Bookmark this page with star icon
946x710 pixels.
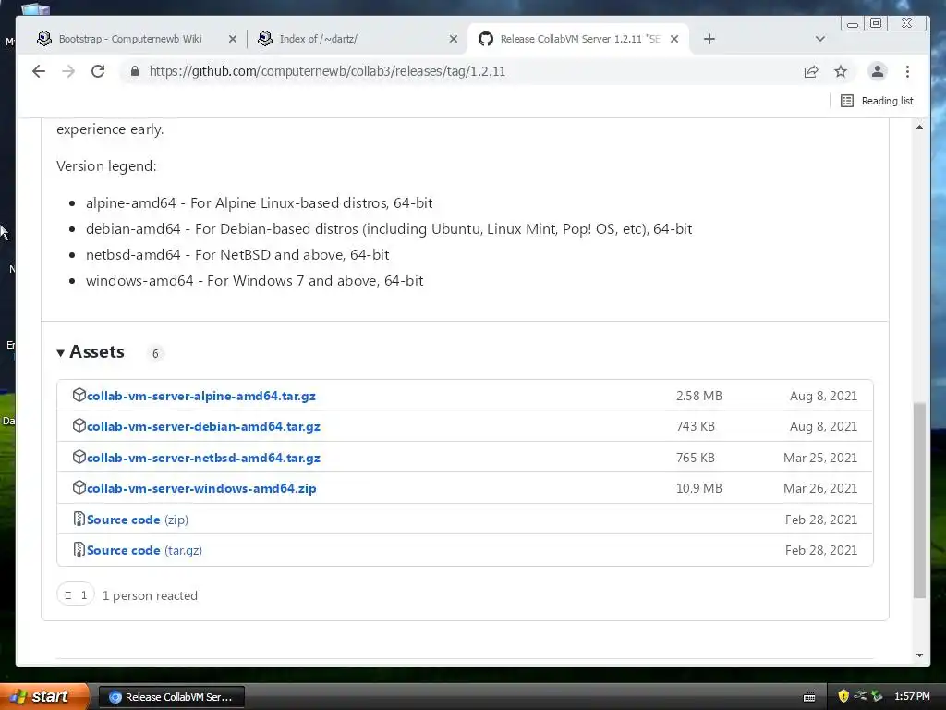coord(841,71)
